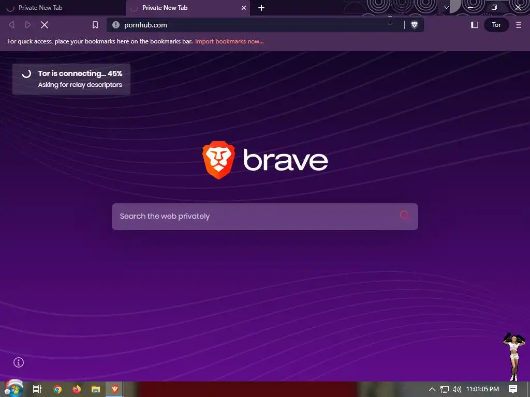The width and height of the screenshot is (530, 397).
Task: Toggle the sidebar panel icon
Action: pyautogui.click(x=475, y=25)
